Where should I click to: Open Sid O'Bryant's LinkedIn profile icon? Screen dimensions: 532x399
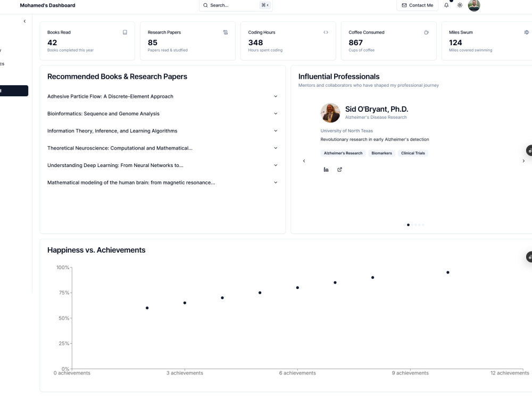tap(326, 169)
